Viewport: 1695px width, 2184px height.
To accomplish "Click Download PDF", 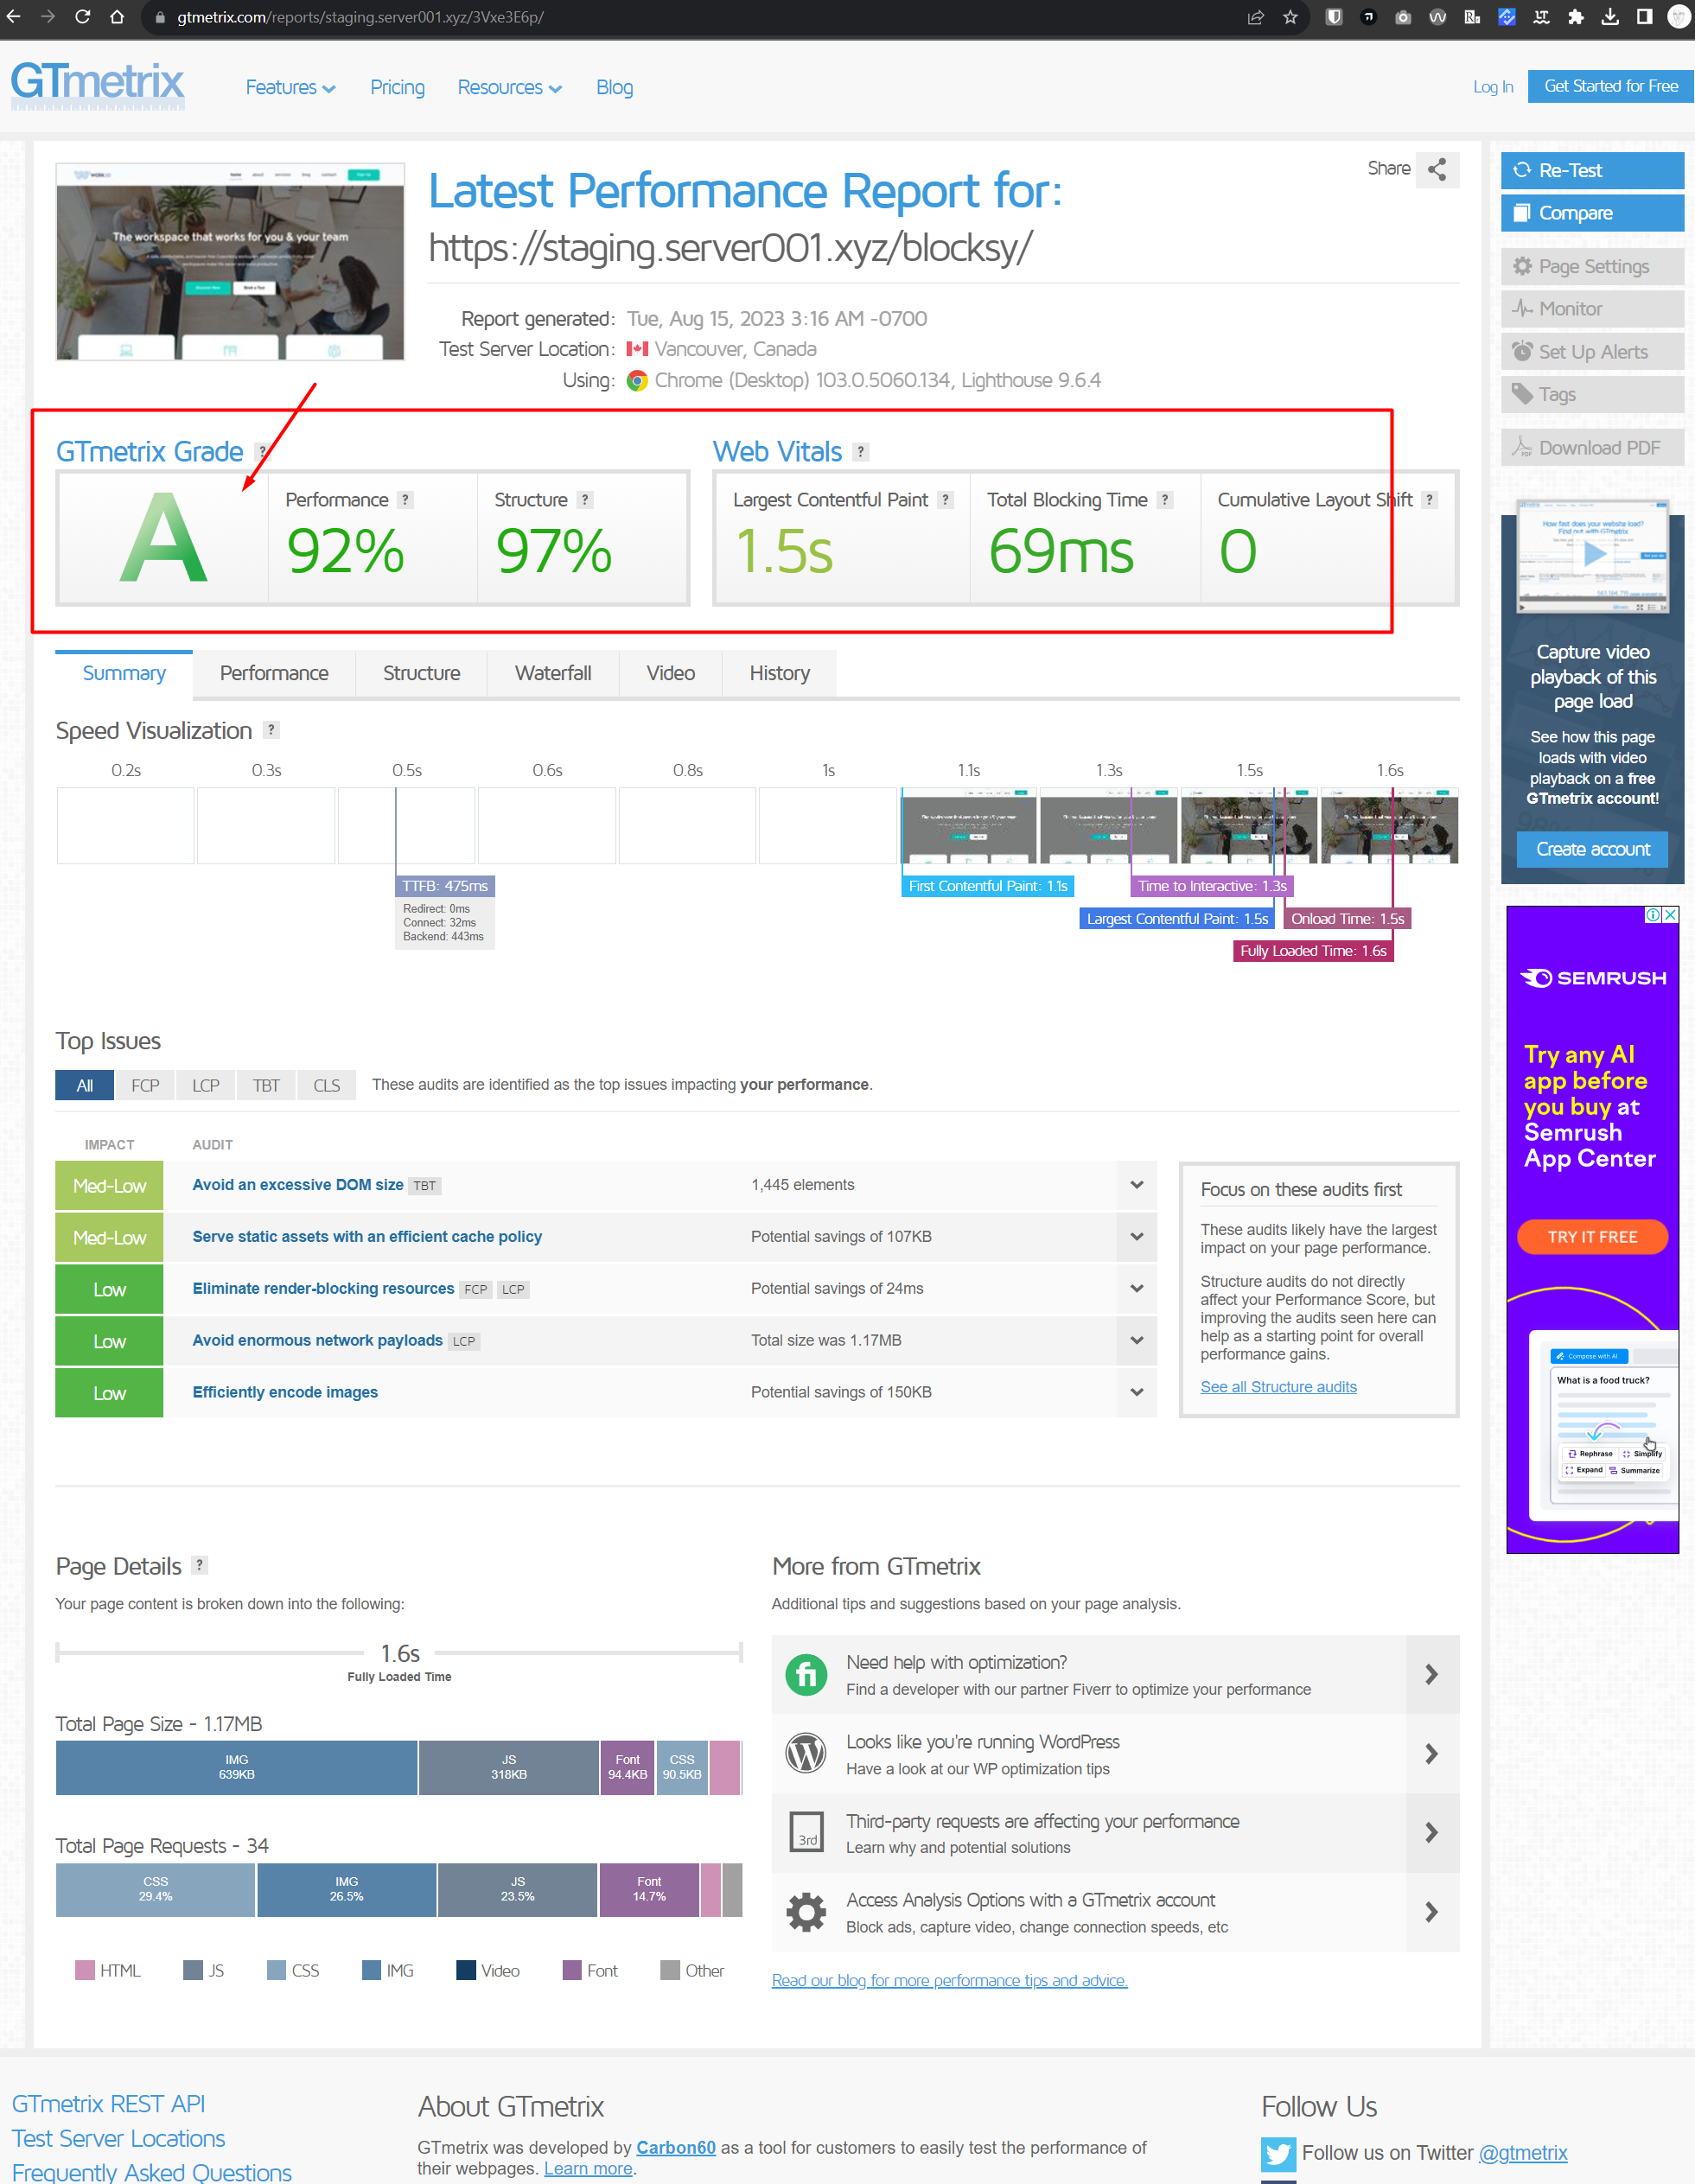I will coord(1592,448).
